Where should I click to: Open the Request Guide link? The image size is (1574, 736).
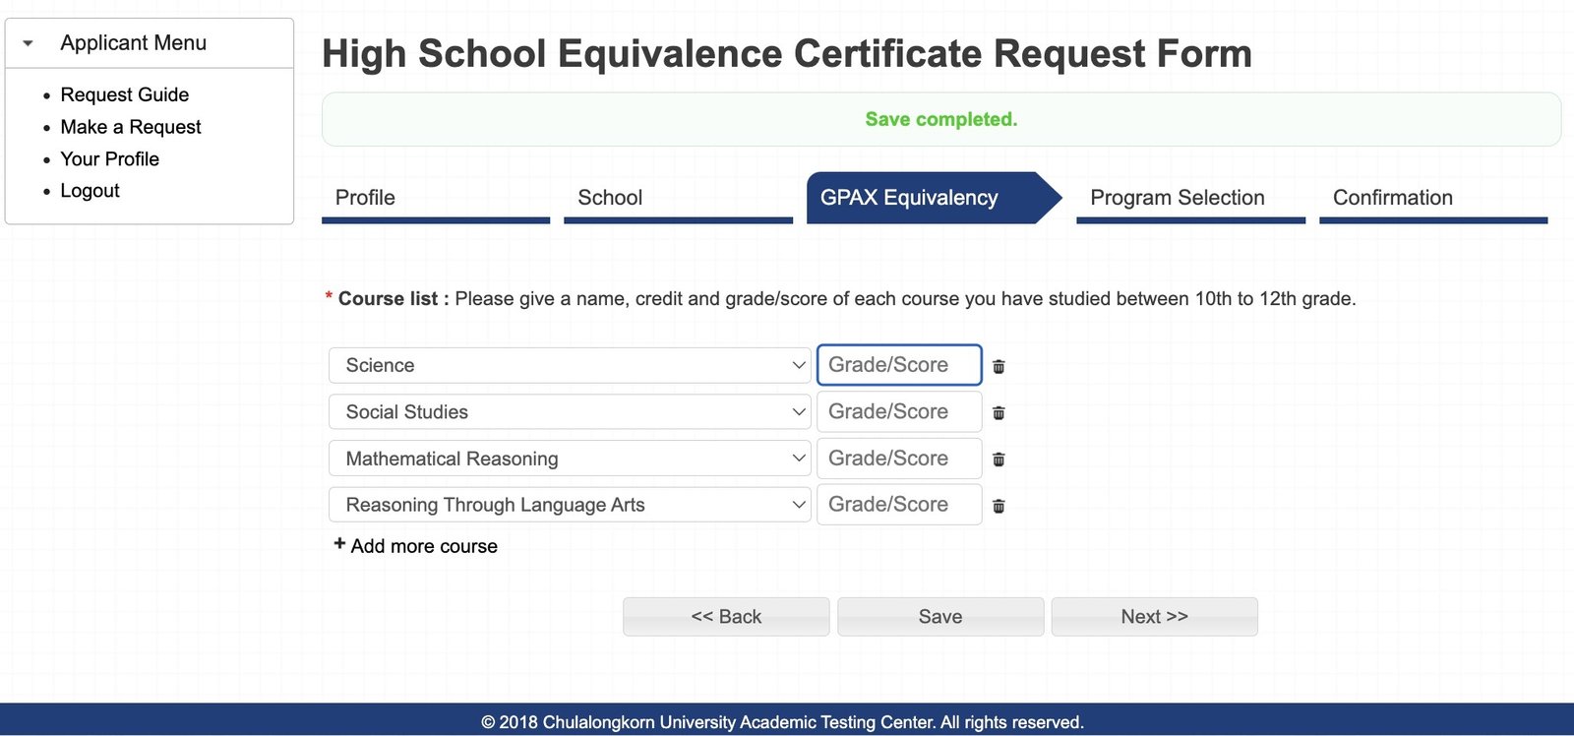click(125, 94)
